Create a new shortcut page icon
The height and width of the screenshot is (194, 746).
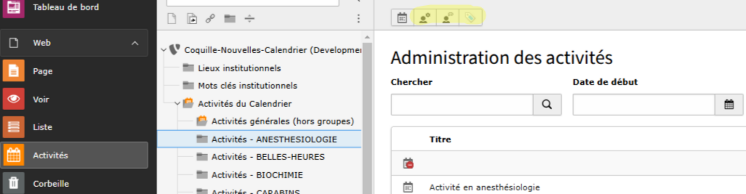click(192, 19)
